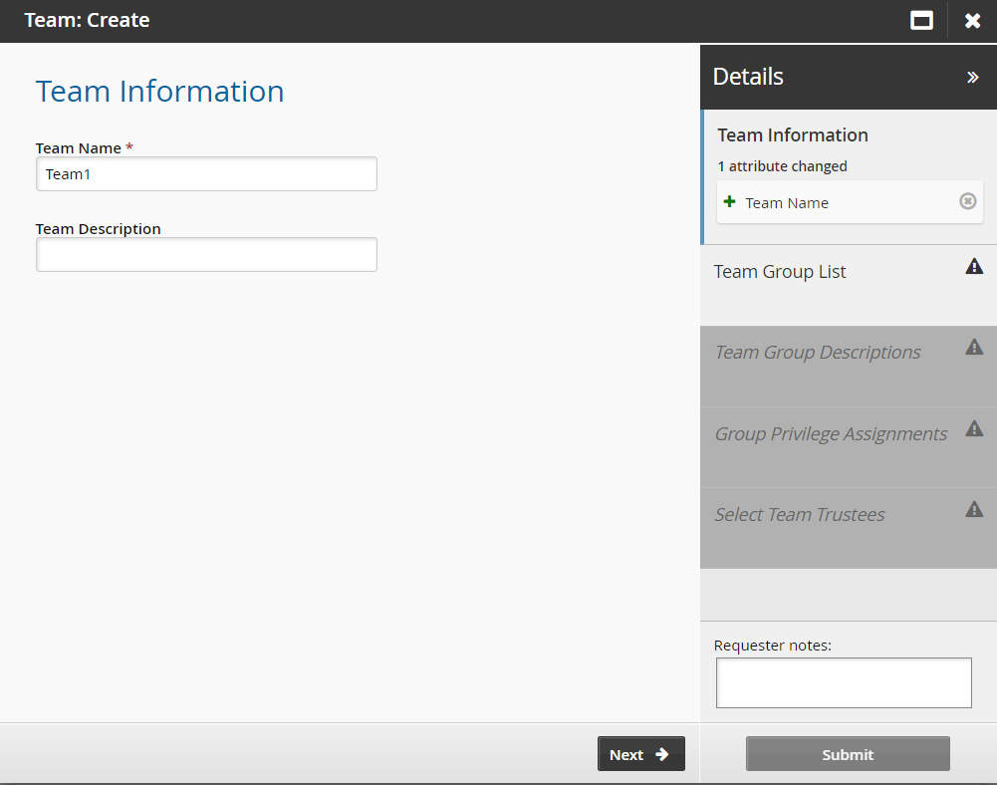Select the Team Group Descriptions step
Image resolution: width=997 pixels, height=785 pixels.
817,353
